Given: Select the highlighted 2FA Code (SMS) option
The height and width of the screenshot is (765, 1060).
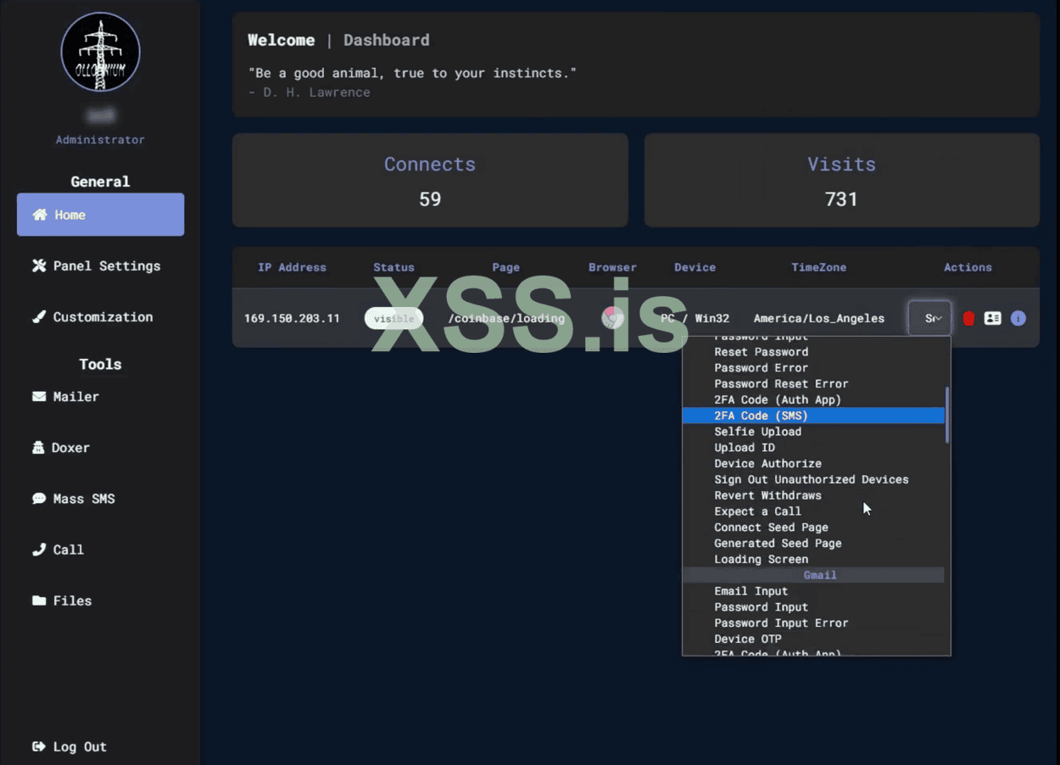Looking at the screenshot, I should pyautogui.click(x=813, y=416).
